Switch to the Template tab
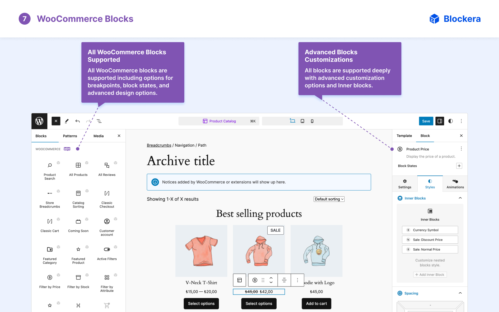This screenshot has width=499, height=312. (x=404, y=136)
